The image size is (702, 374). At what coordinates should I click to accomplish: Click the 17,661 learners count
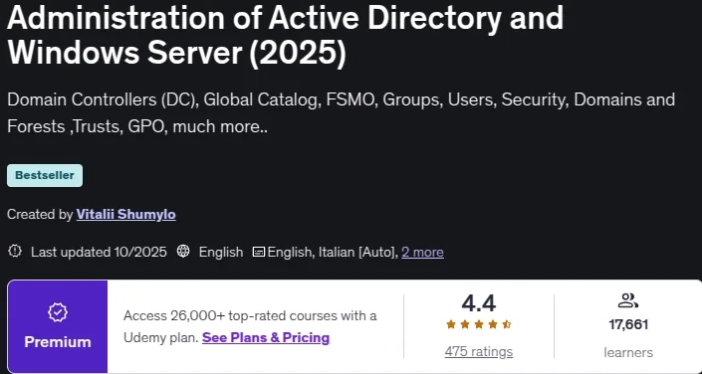[x=628, y=324]
